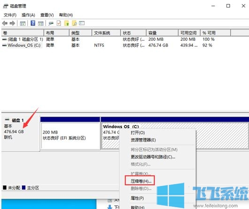
Task: Click the yellow folder up-arrow toolbar icon
Action: [x=67, y=23]
